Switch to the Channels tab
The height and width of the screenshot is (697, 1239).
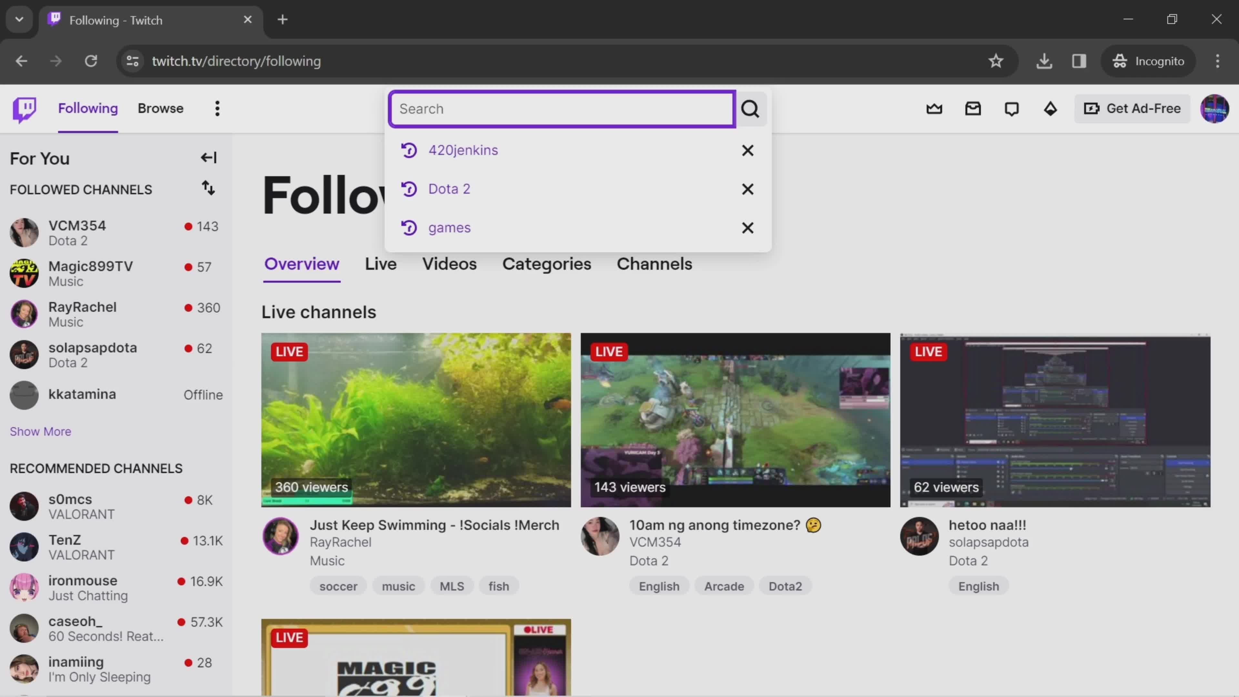pos(654,264)
